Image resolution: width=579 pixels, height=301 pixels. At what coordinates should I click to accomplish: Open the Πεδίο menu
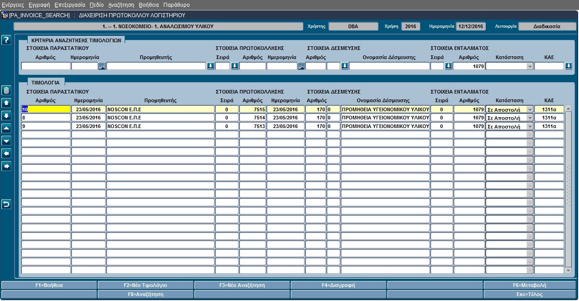(96, 5)
